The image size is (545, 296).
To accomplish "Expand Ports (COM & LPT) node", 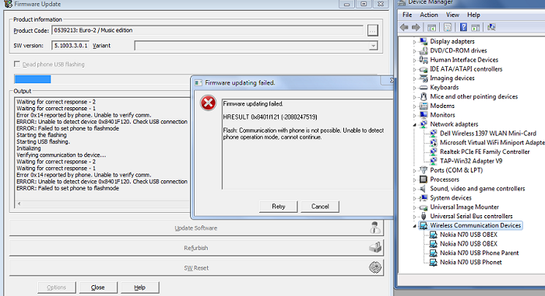I will pos(414,171).
